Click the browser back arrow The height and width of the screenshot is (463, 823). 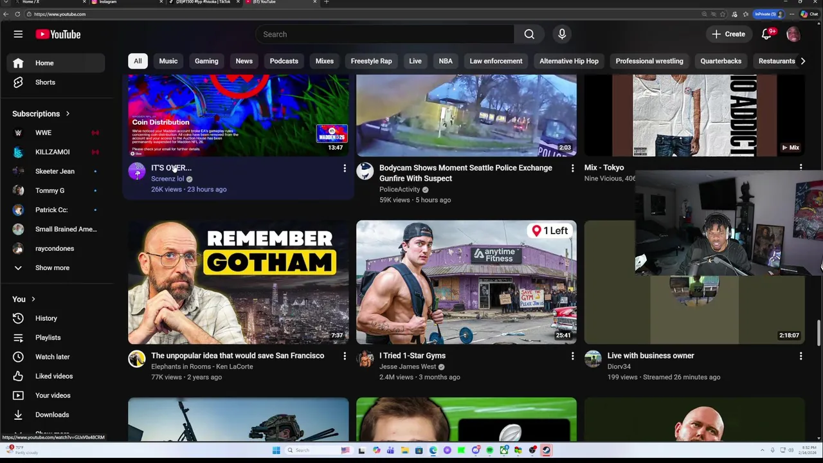point(6,14)
